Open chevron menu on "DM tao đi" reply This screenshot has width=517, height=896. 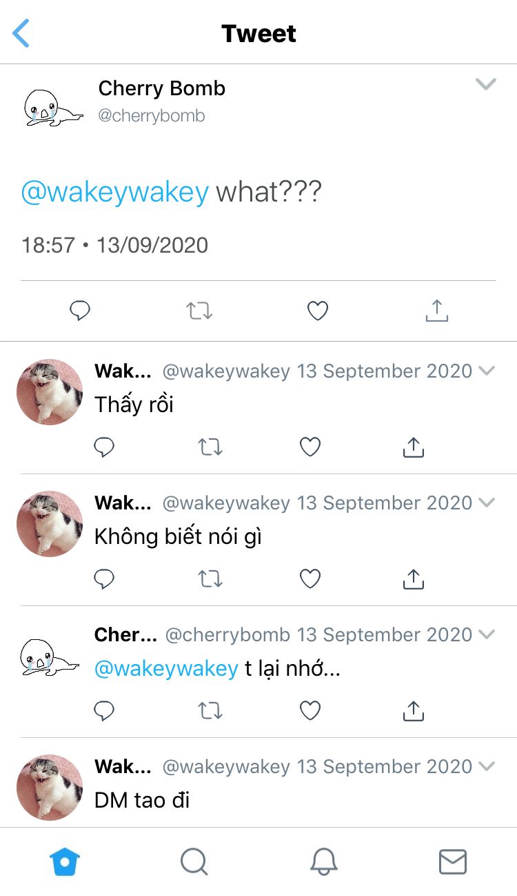point(487,766)
